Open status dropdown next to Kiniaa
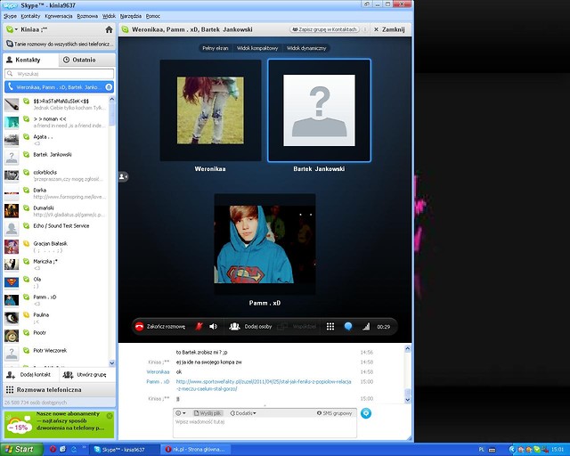The image size is (570, 456). click(12, 29)
